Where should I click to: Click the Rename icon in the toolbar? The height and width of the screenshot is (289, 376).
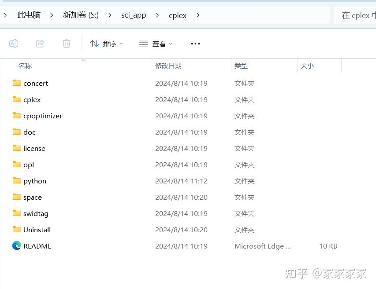(13, 43)
